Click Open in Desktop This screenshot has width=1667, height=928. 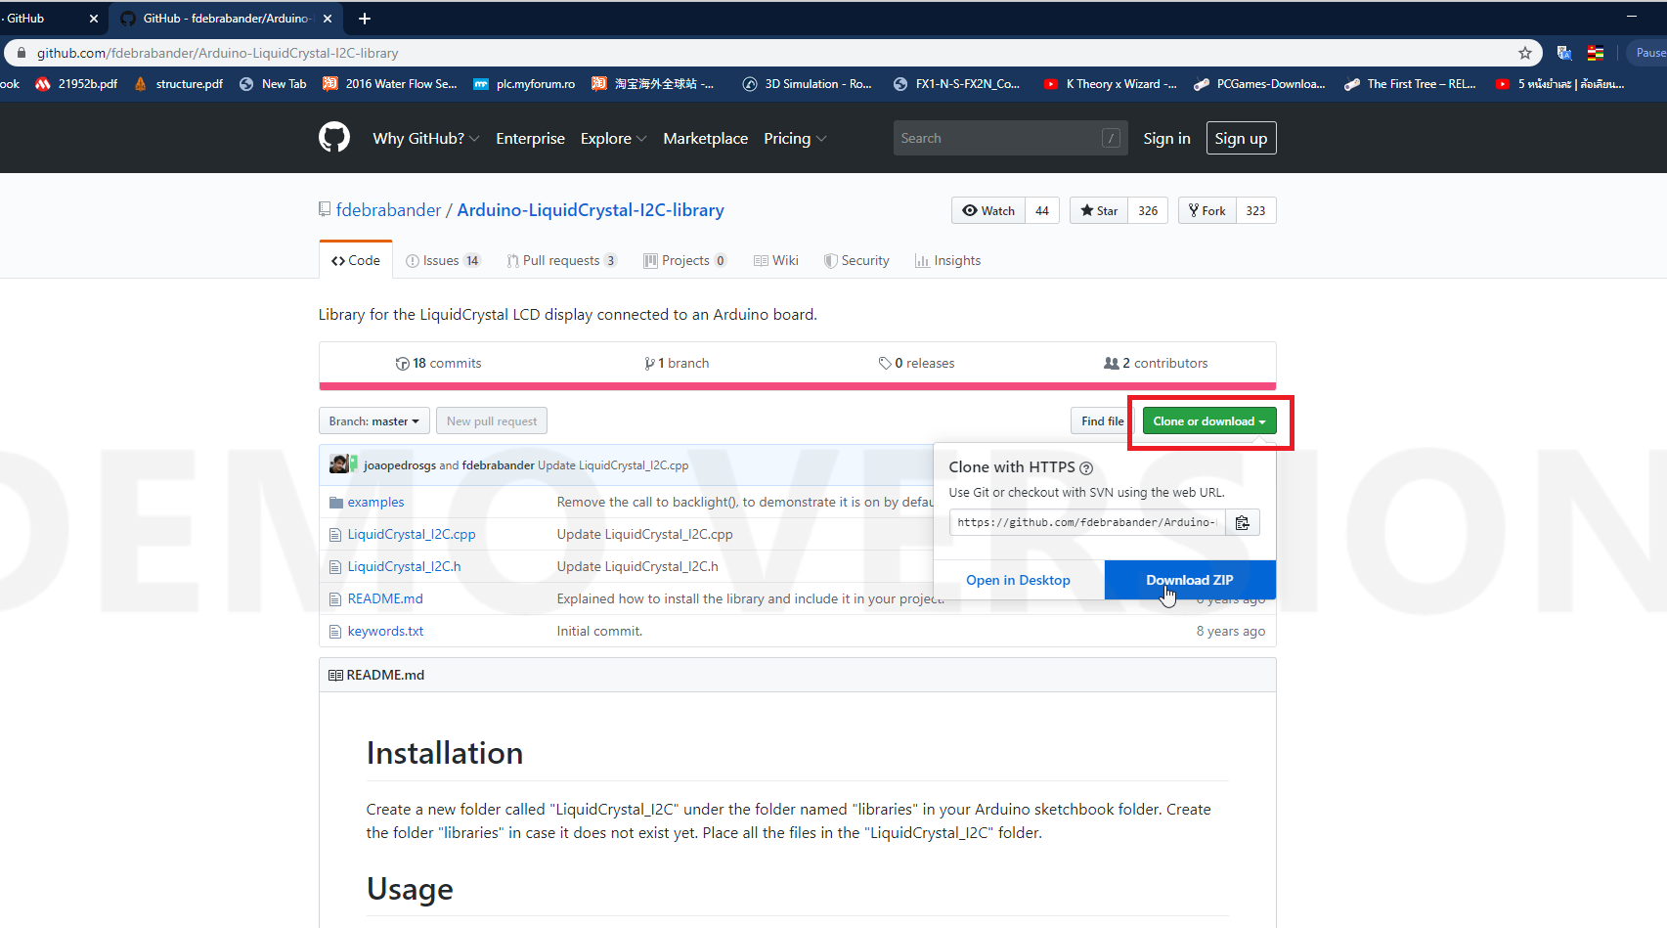[1018, 580]
